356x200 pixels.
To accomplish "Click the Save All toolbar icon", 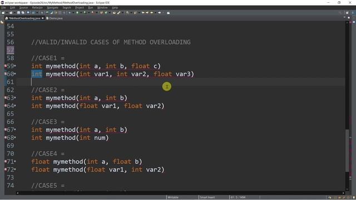I will click(x=23, y=13).
